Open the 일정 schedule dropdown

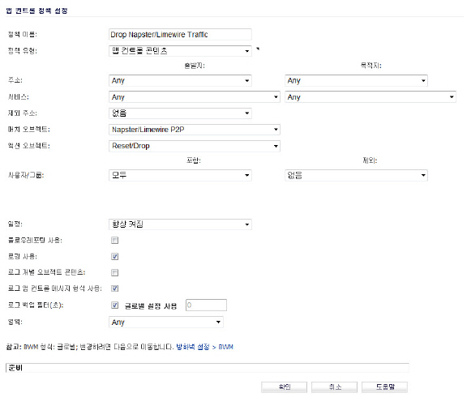tap(180, 224)
